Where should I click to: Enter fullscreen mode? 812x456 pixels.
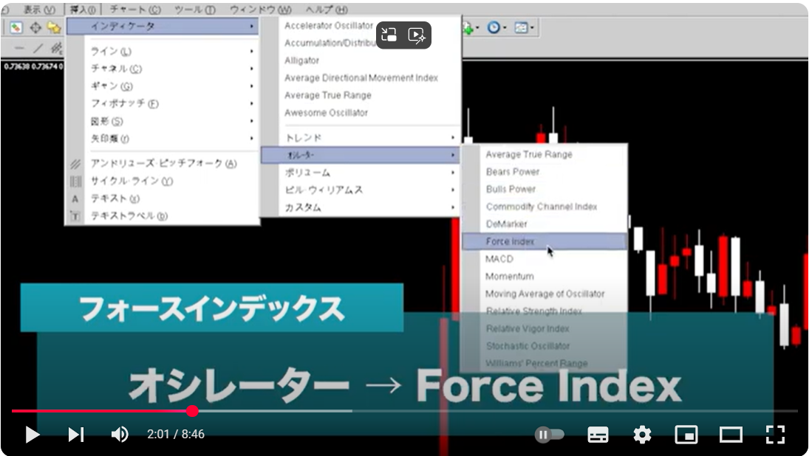click(775, 435)
